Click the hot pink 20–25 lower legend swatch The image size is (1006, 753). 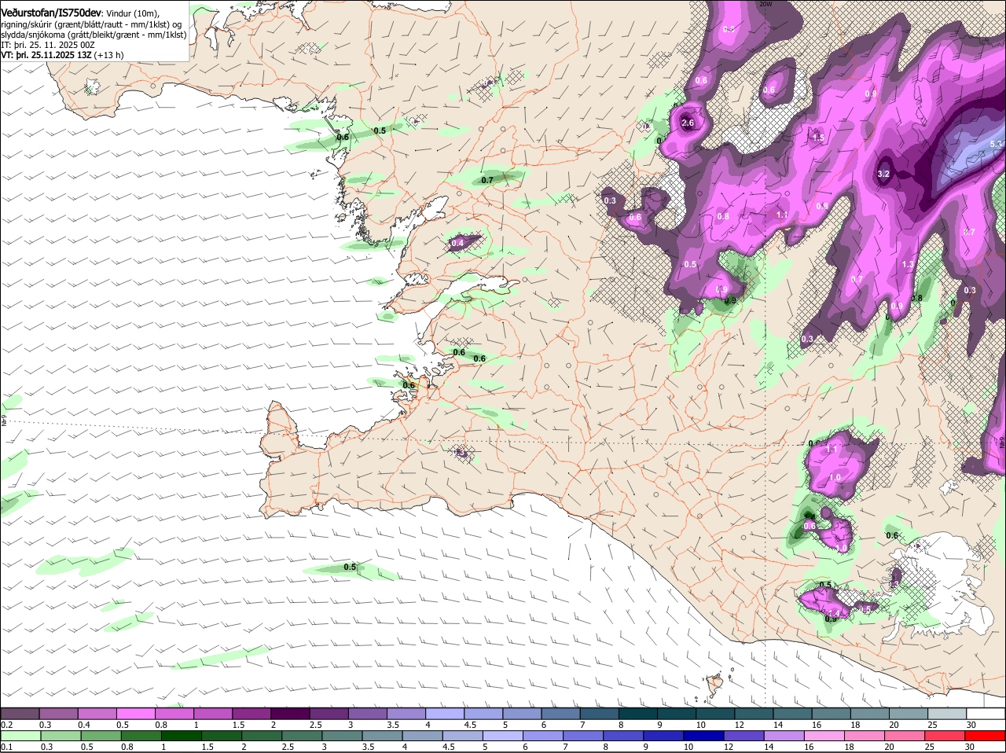pos(905,736)
